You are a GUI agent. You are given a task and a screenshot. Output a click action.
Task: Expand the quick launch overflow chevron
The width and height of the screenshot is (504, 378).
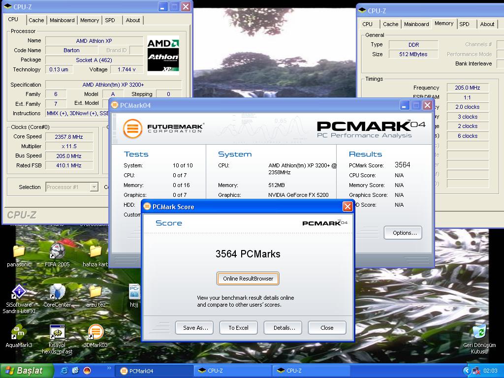[x=109, y=368]
